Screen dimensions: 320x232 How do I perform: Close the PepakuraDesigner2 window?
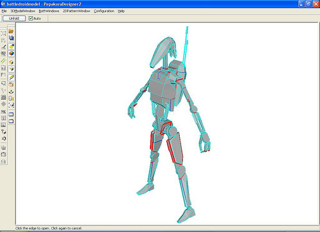316,4
